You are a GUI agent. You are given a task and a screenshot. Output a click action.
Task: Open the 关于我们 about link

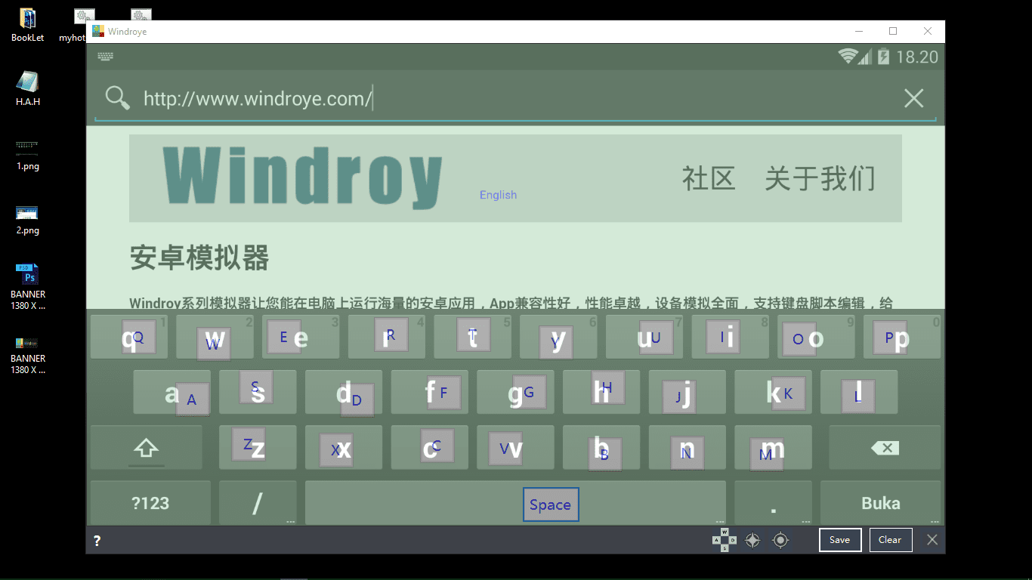pyautogui.click(x=820, y=179)
